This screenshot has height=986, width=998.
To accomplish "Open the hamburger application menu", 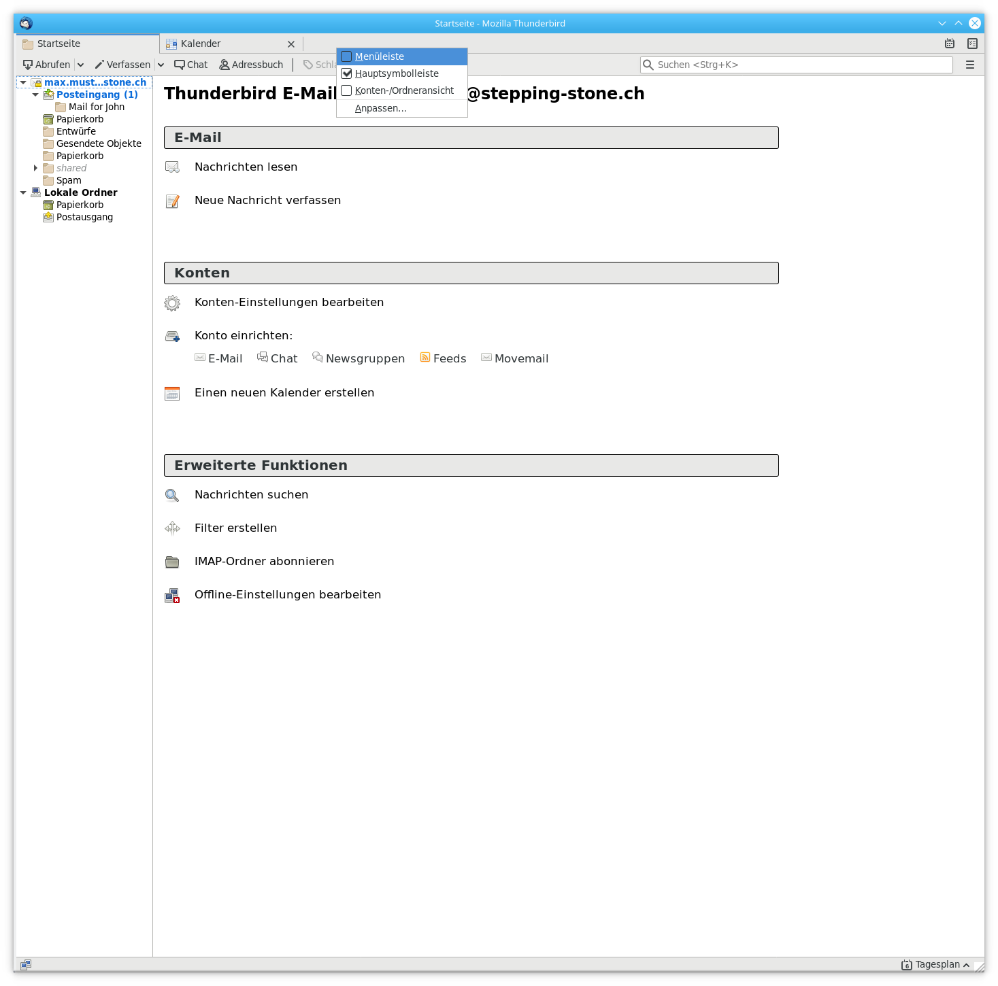I will point(970,65).
